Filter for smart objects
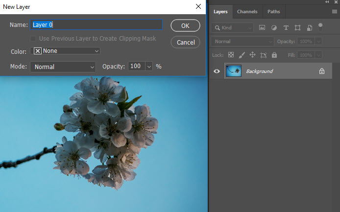This screenshot has width=340, height=212. tap(310, 27)
